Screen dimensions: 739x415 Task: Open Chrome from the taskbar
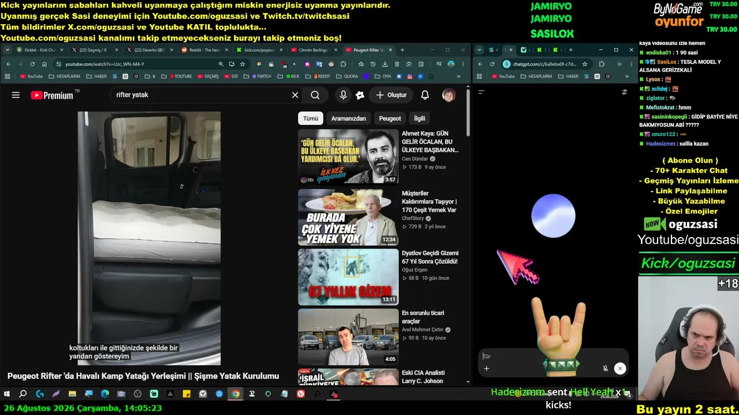[x=236, y=394]
